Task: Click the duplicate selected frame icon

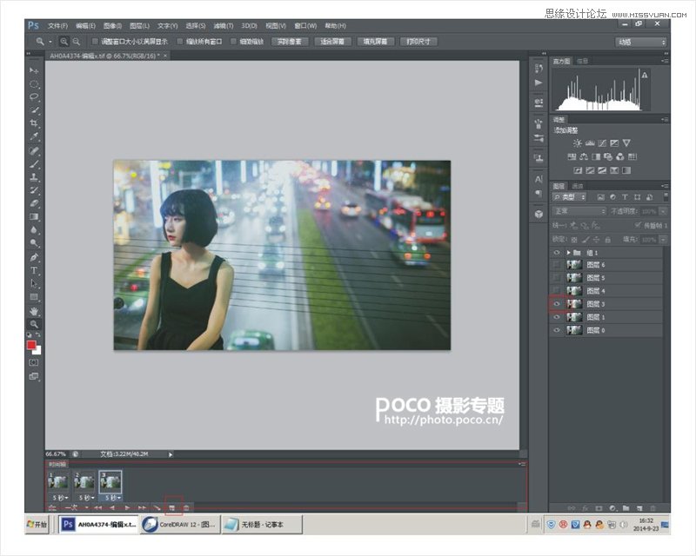Action: pyautogui.click(x=172, y=506)
